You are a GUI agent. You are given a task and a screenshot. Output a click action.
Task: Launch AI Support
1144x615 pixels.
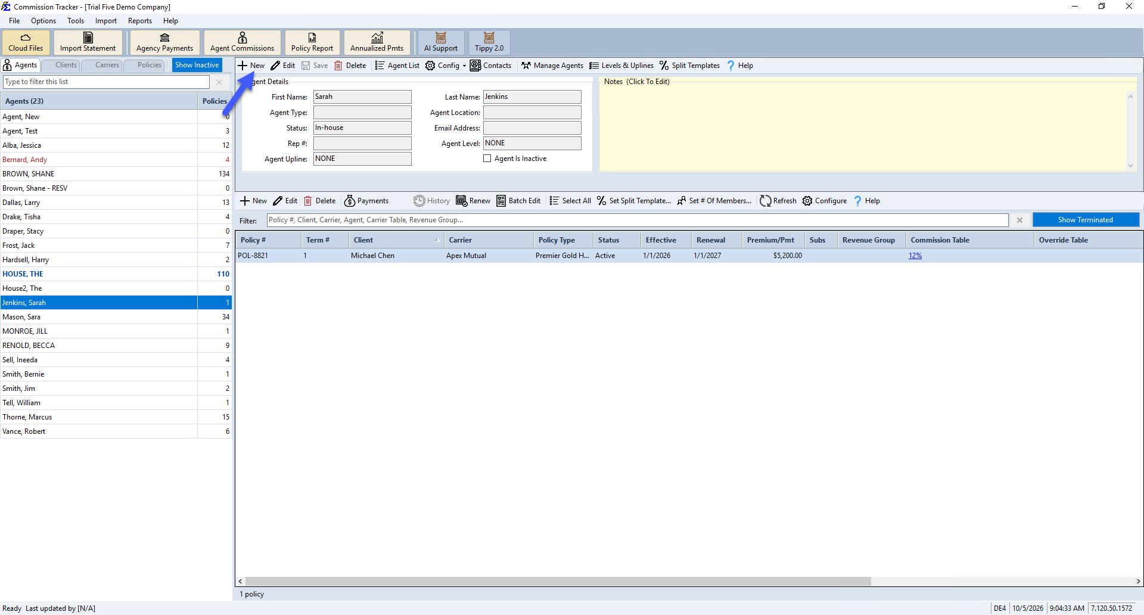[x=441, y=42]
